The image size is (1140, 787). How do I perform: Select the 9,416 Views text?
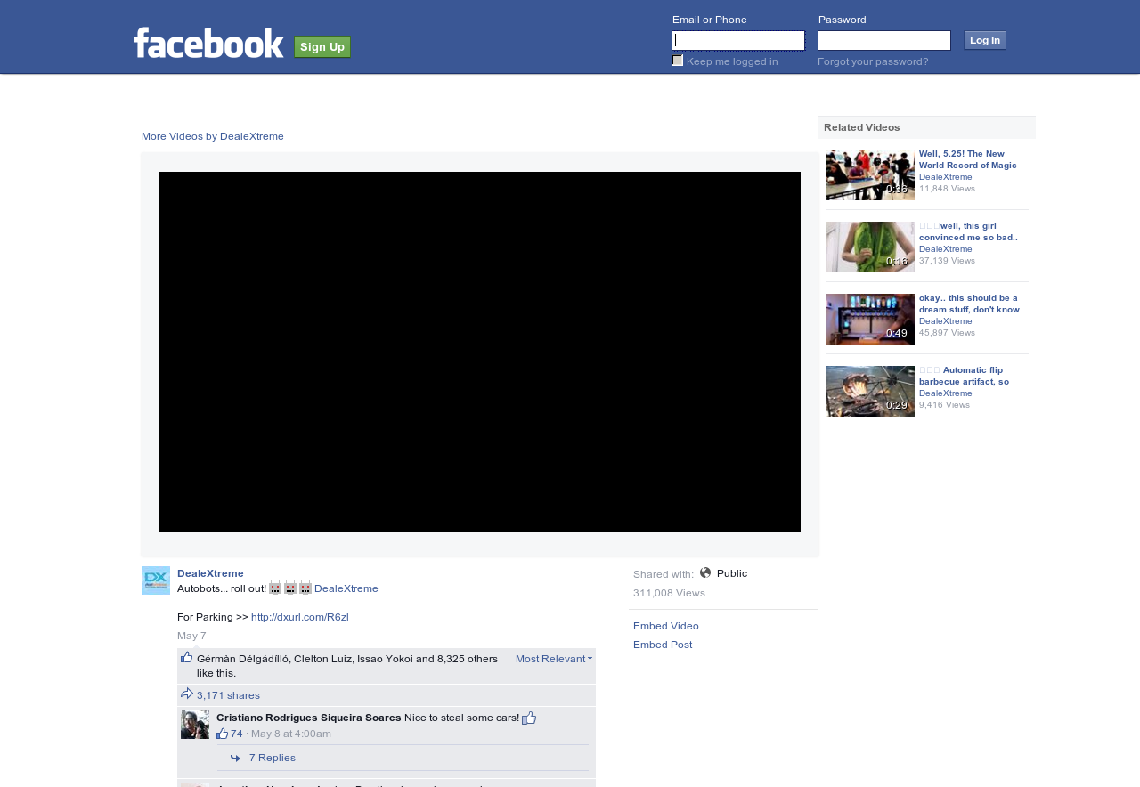pos(944,405)
